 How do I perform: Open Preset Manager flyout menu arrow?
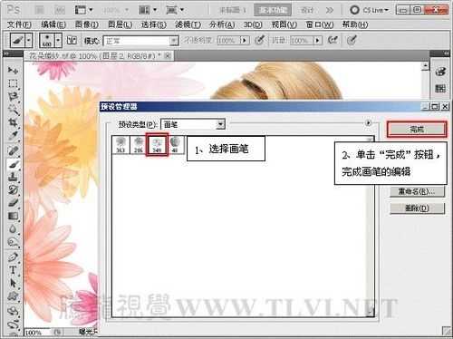click(368, 123)
